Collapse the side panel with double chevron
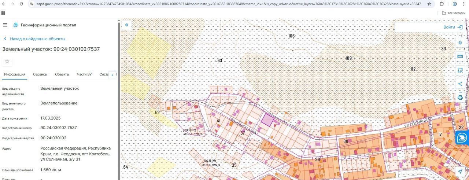 point(127,25)
